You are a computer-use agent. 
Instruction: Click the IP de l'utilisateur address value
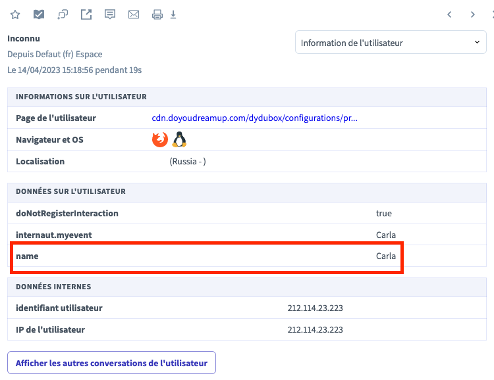315,329
